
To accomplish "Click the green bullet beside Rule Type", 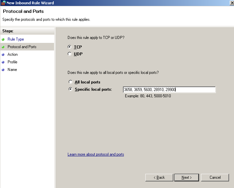I will click(3, 40).
